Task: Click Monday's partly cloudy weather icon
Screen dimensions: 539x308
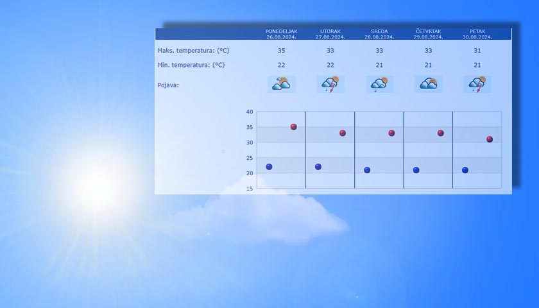Action: (281, 84)
